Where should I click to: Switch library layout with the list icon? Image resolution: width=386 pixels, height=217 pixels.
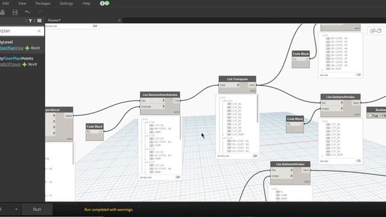39,20
